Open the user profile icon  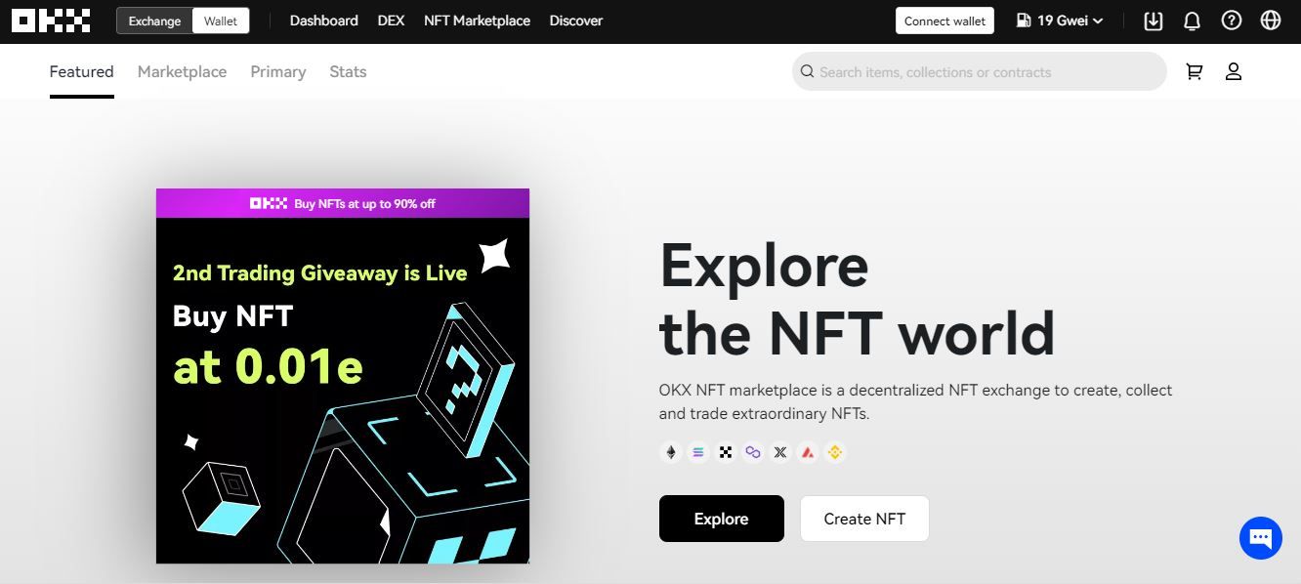click(x=1233, y=71)
